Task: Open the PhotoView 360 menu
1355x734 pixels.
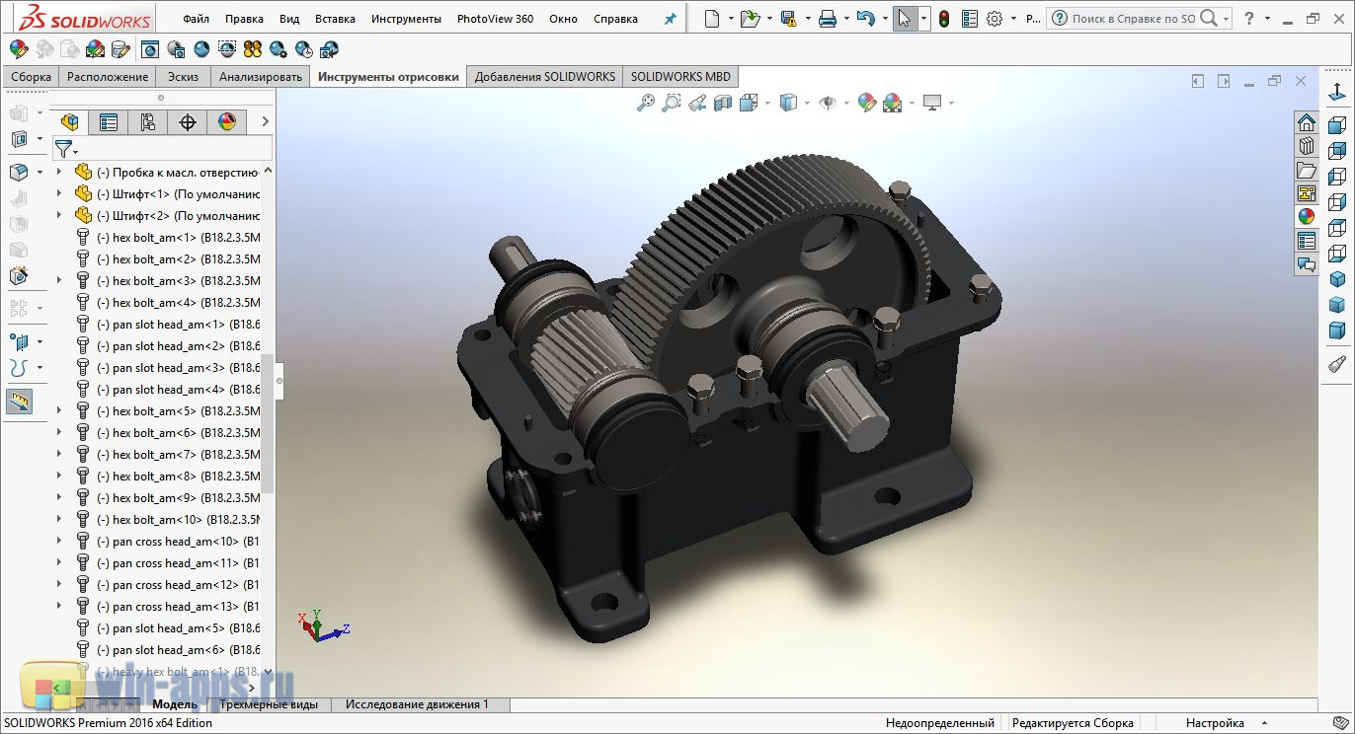Action: tap(495, 19)
